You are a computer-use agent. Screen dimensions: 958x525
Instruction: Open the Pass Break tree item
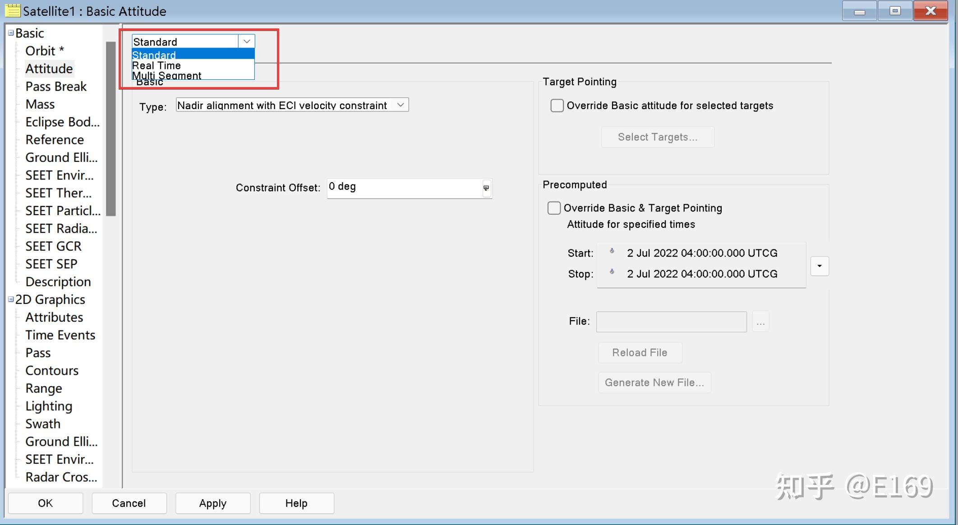pyautogui.click(x=56, y=86)
